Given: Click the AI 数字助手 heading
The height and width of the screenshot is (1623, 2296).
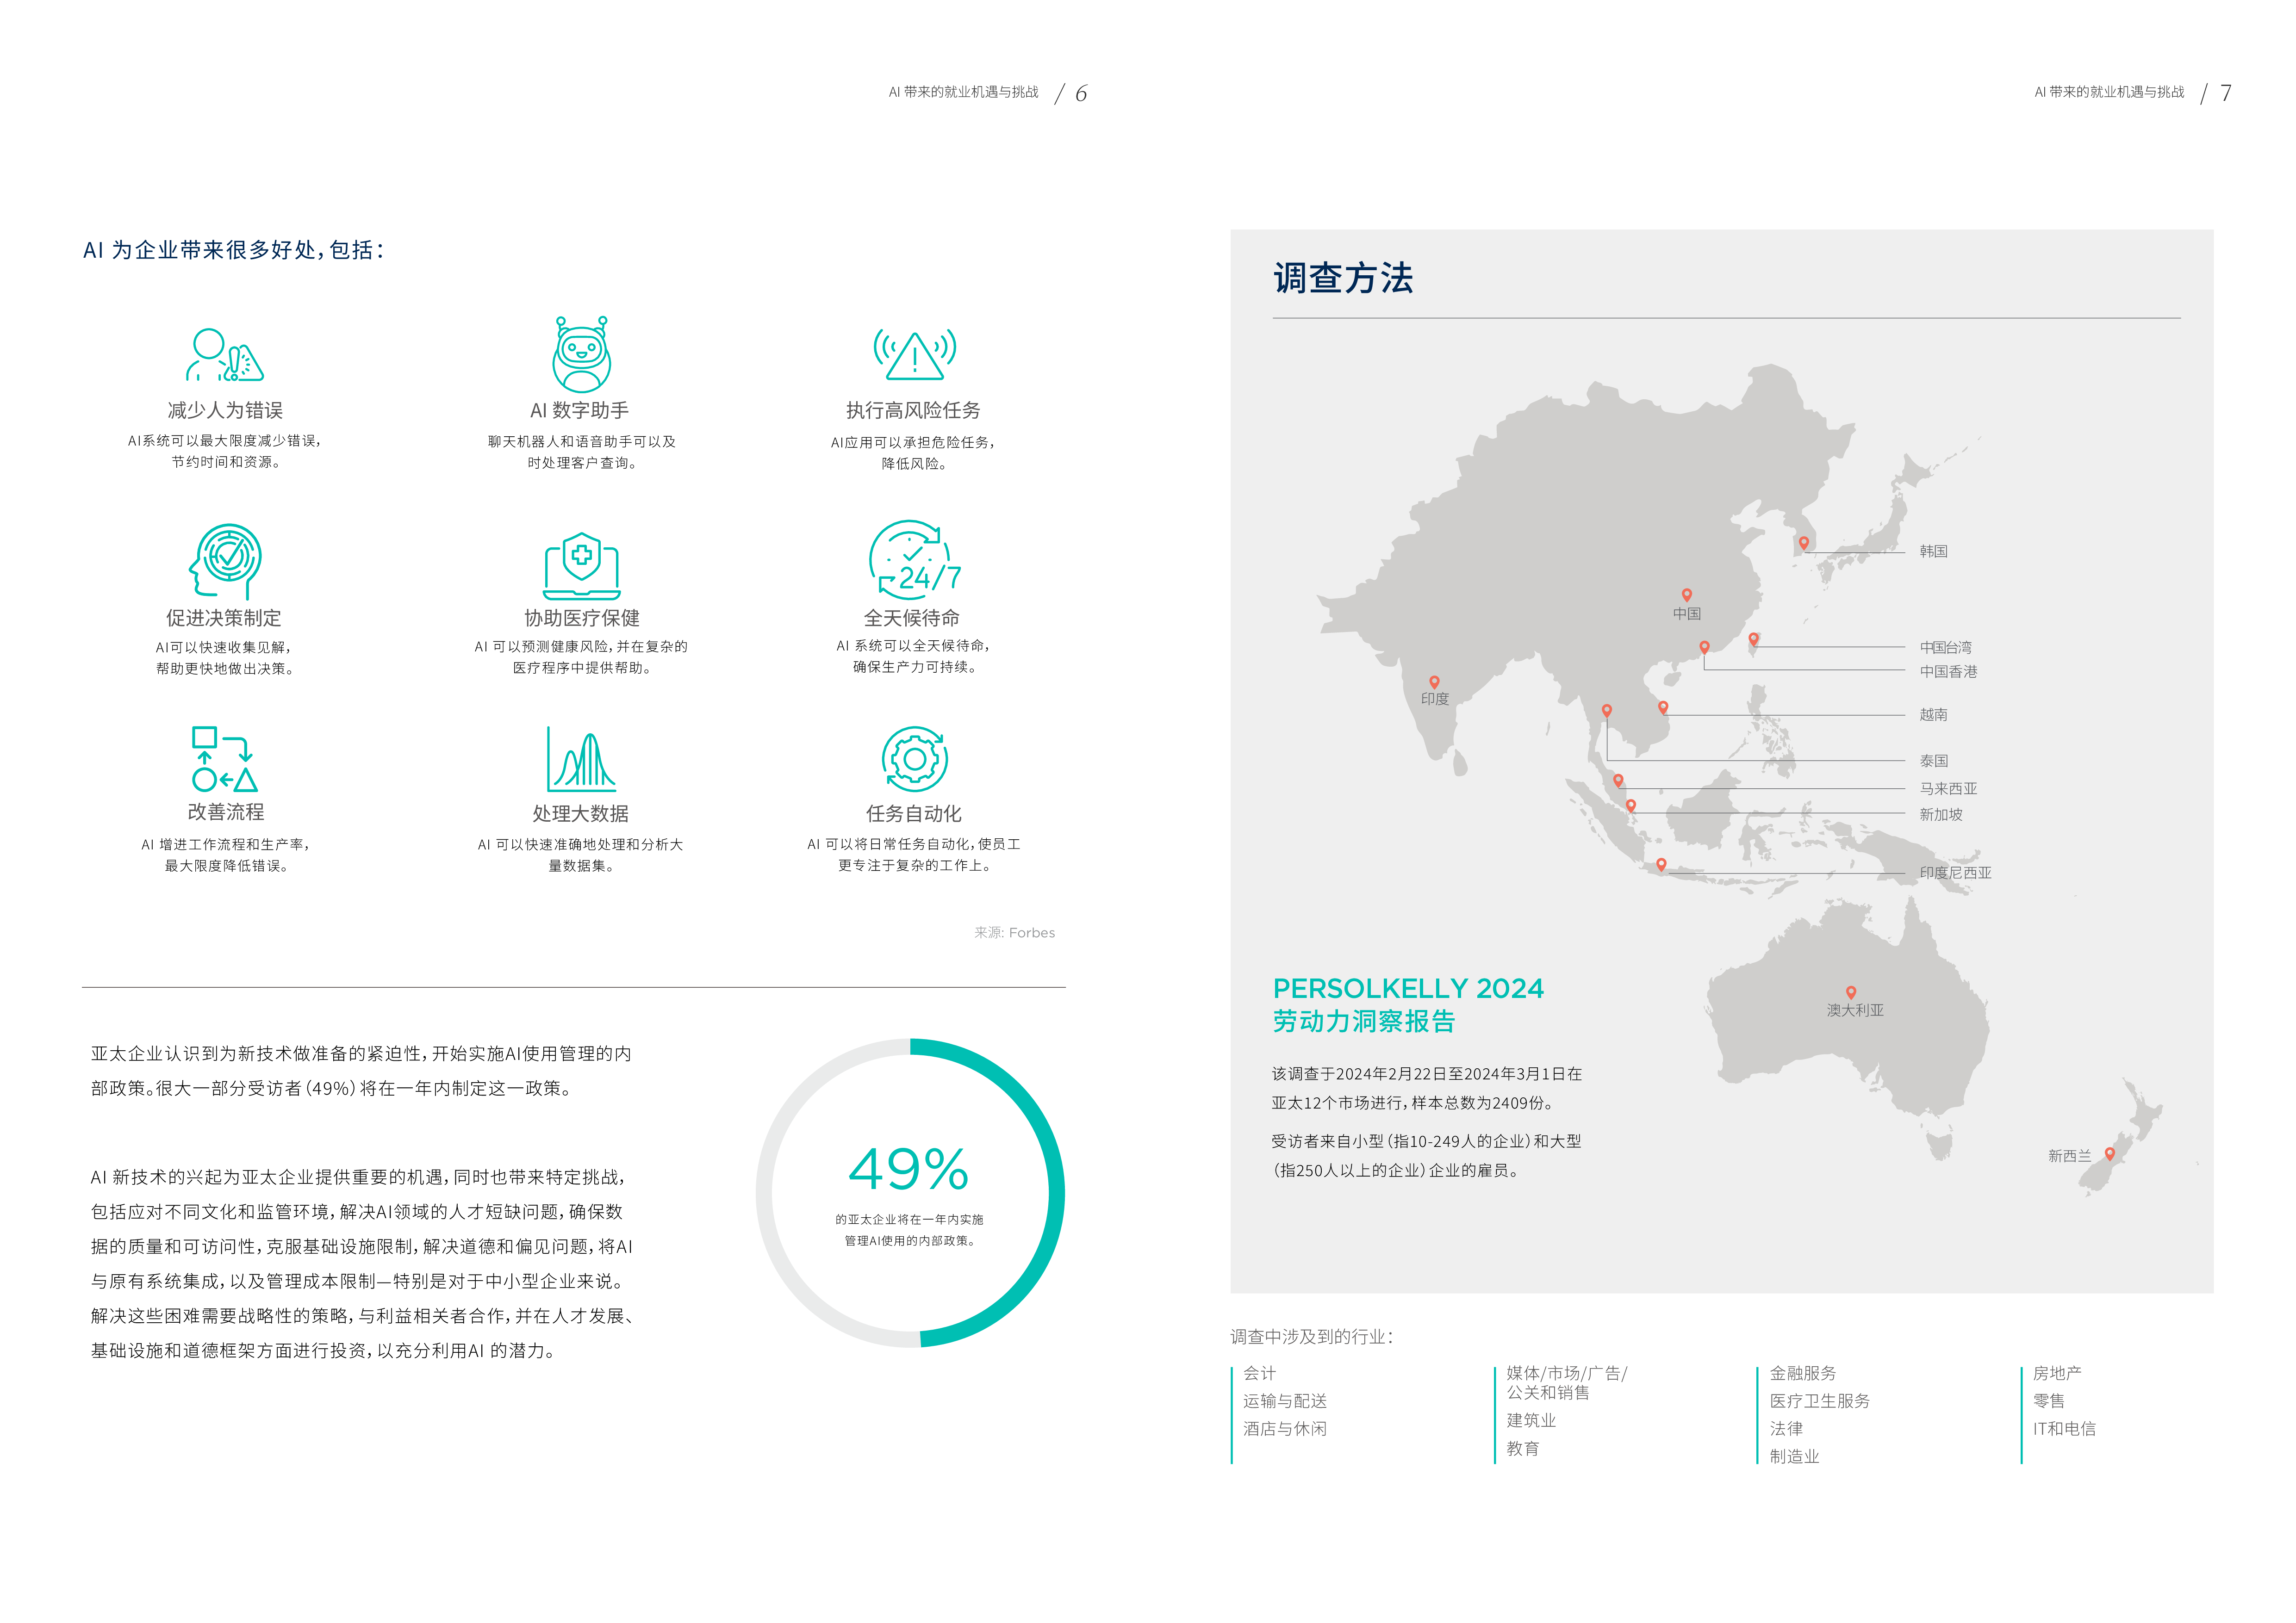Looking at the screenshot, I should [580, 411].
